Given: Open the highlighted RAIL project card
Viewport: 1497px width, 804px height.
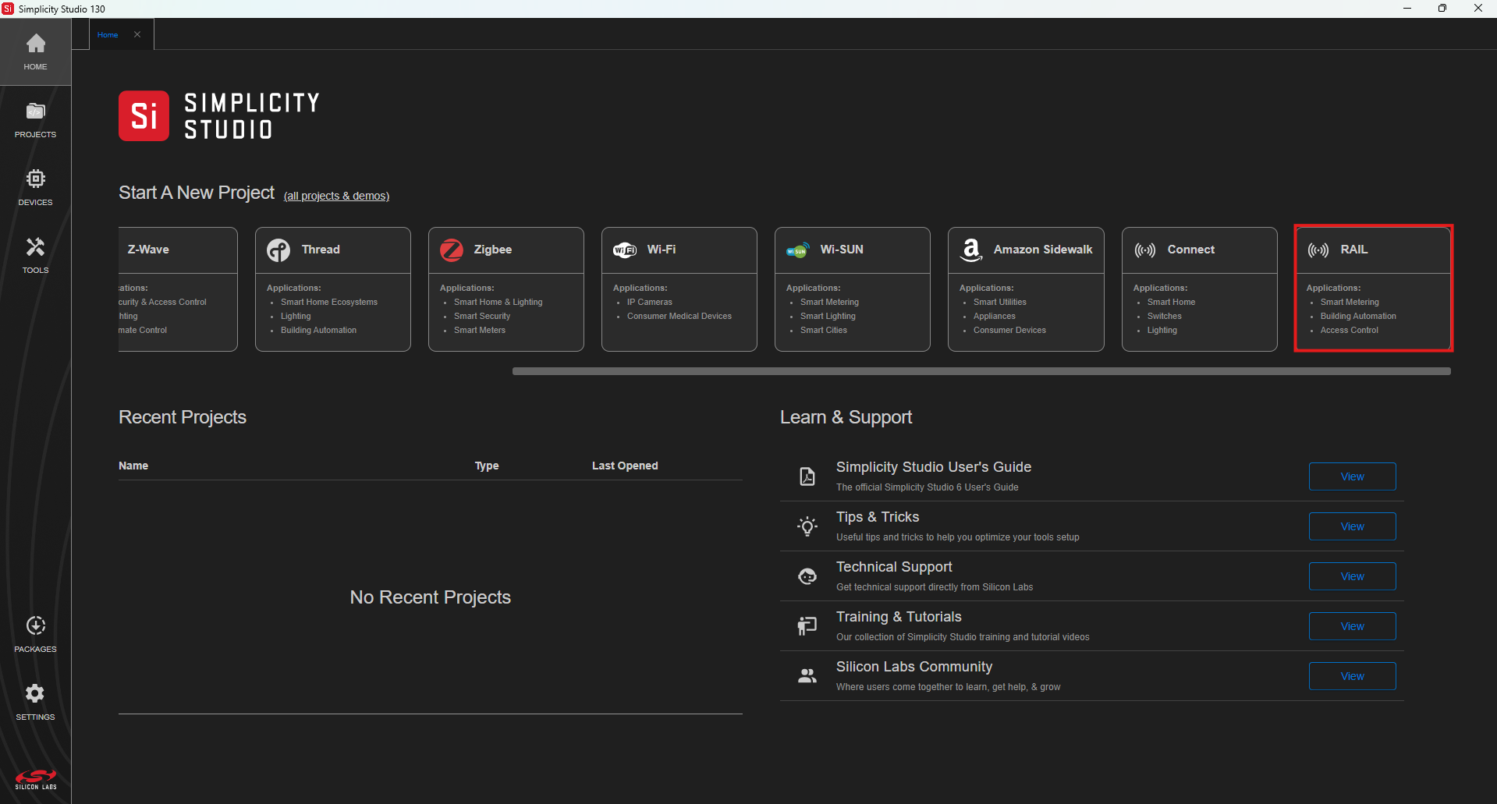Looking at the screenshot, I should coord(1373,288).
